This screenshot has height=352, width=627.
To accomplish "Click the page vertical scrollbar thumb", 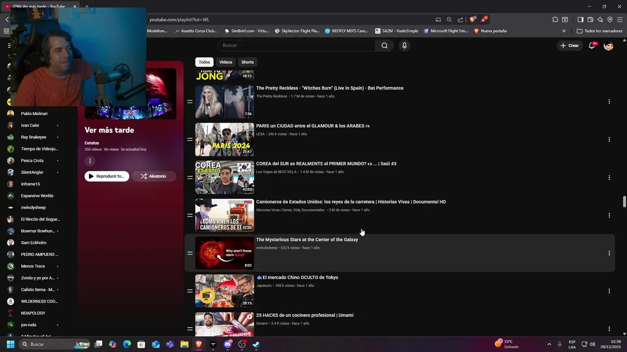I will point(624,201).
